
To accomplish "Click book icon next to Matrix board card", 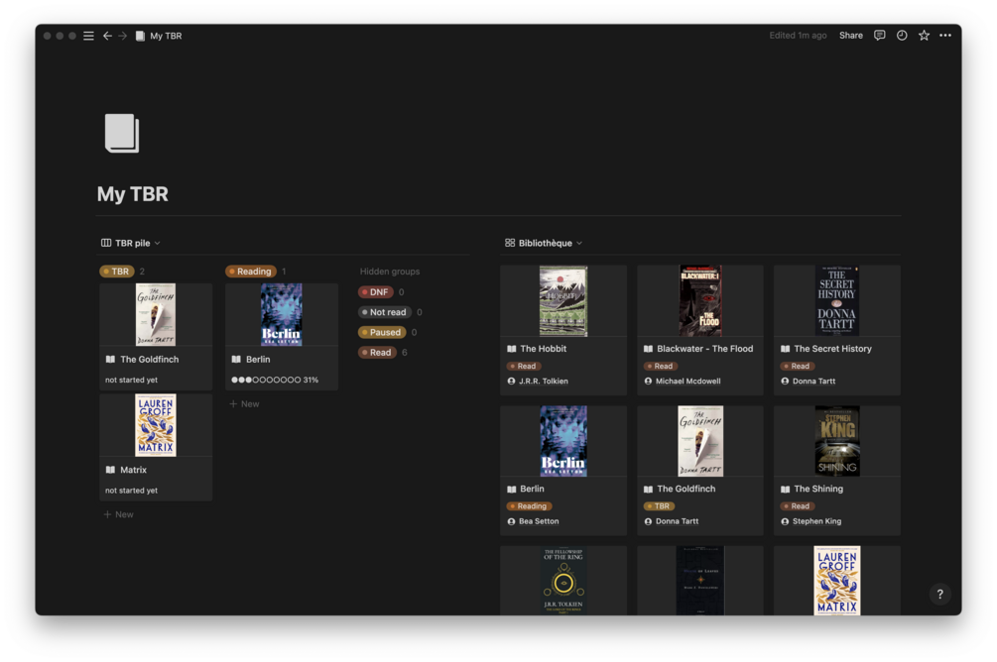I will [x=111, y=470].
